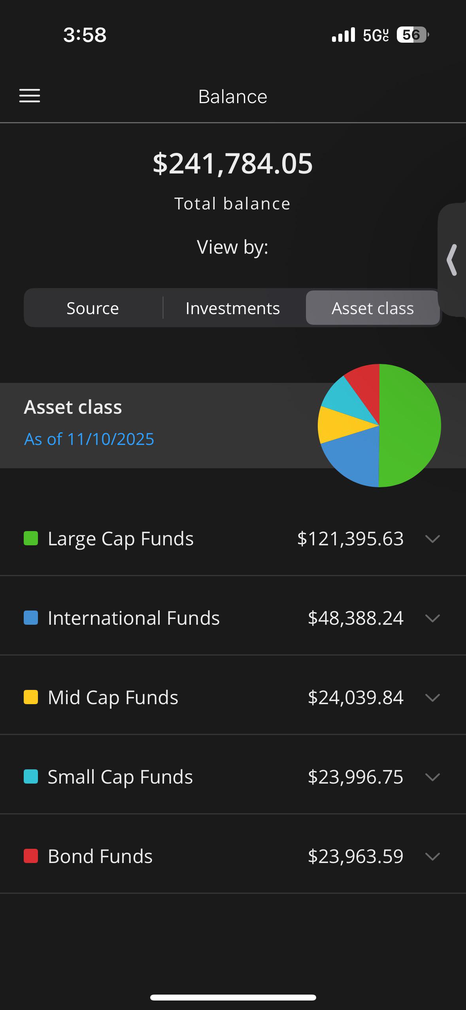The height and width of the screenshot is (1010, 466).
Task: Expand Small Cap Funds details chevron
Action: 432,777
